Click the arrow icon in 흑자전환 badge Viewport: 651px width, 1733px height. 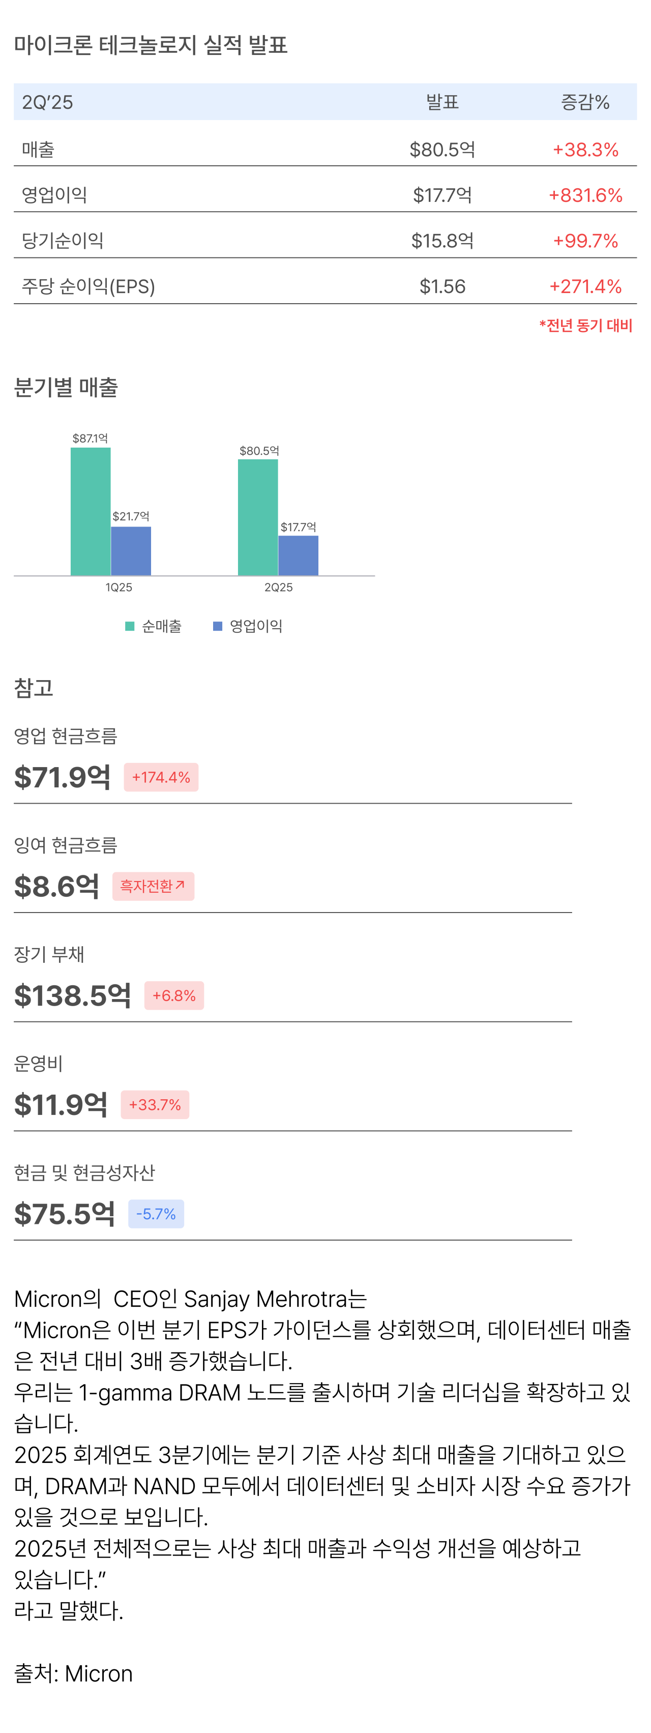click(180, 886)
